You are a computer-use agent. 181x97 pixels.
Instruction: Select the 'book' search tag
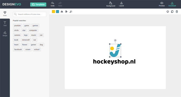(x=16, y=40)
